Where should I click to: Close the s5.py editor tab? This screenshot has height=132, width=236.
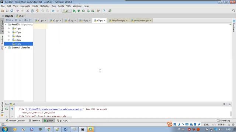105,21
